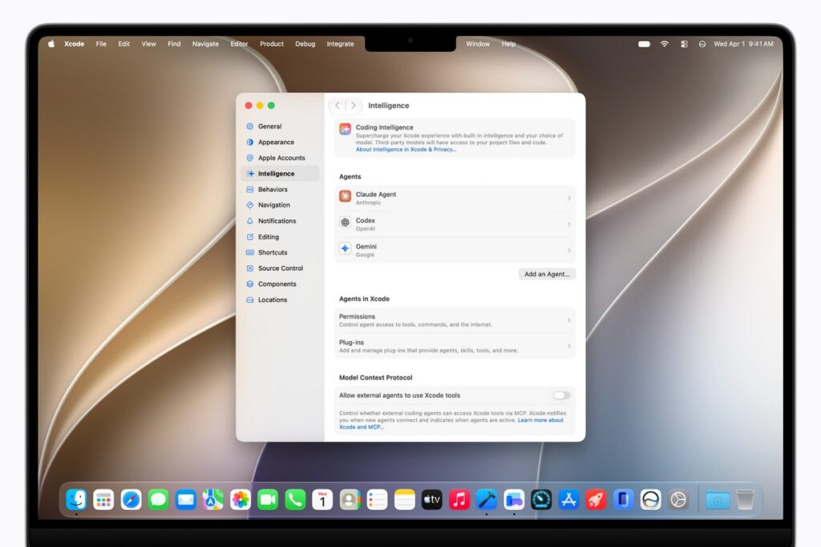Open the Apple menu
The height and width of the screenshot is (547, 821).
click(x=51, y=44)
